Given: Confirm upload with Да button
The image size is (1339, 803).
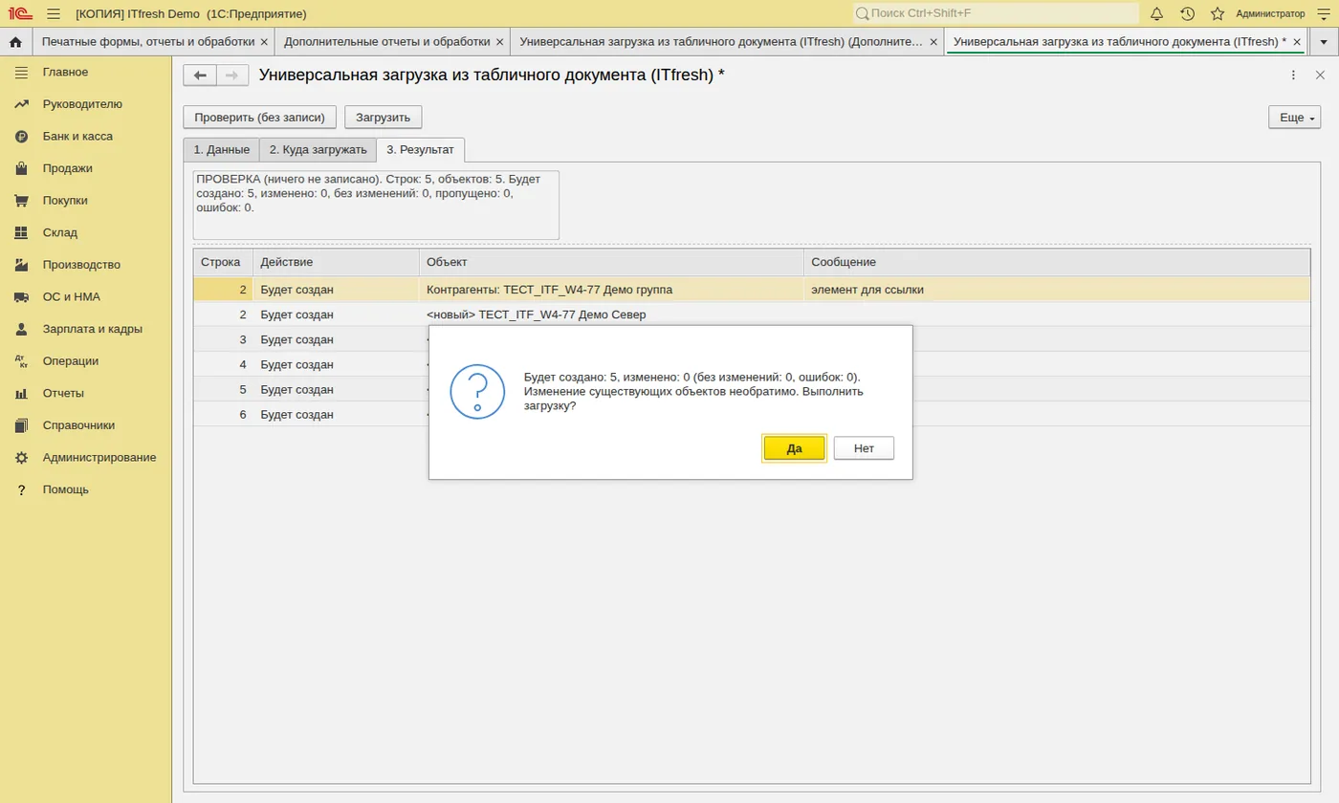Looking at the screenshot, I should pos(794,448).
